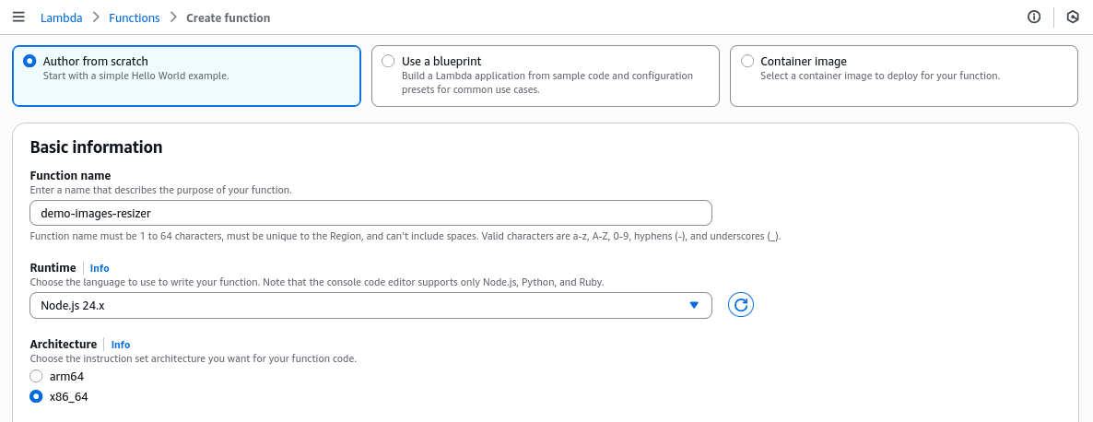This screenshot has height=422, width=1093.
Task: Click the Create function breadcrumb text
Action: [229, 18]
